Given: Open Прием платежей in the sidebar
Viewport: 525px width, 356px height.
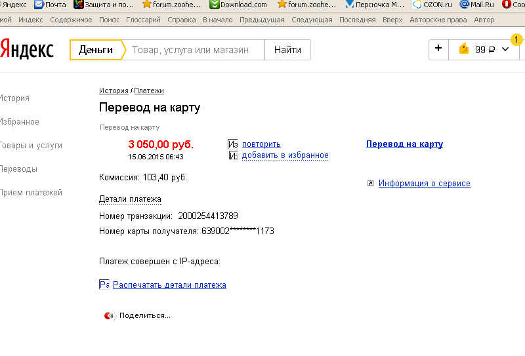Looking at the screenshot, I should click(30, 193).
